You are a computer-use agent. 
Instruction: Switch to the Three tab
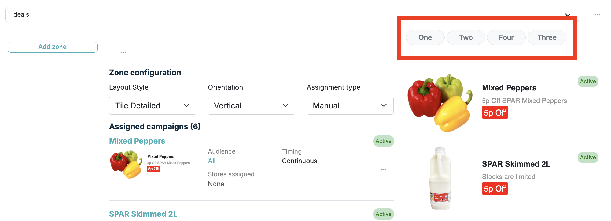pos(547,37)
